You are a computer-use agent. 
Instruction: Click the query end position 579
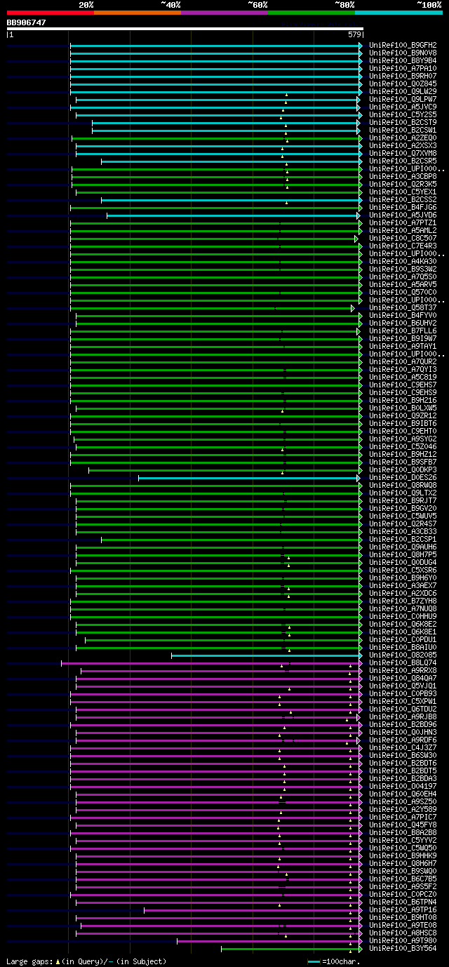click(354, 34)
